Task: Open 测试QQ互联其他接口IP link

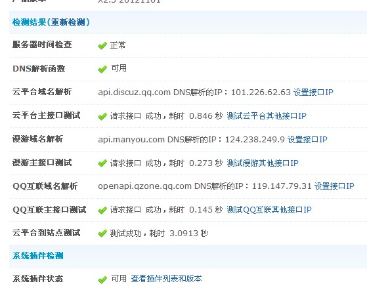Action: [x=269, y=210]
